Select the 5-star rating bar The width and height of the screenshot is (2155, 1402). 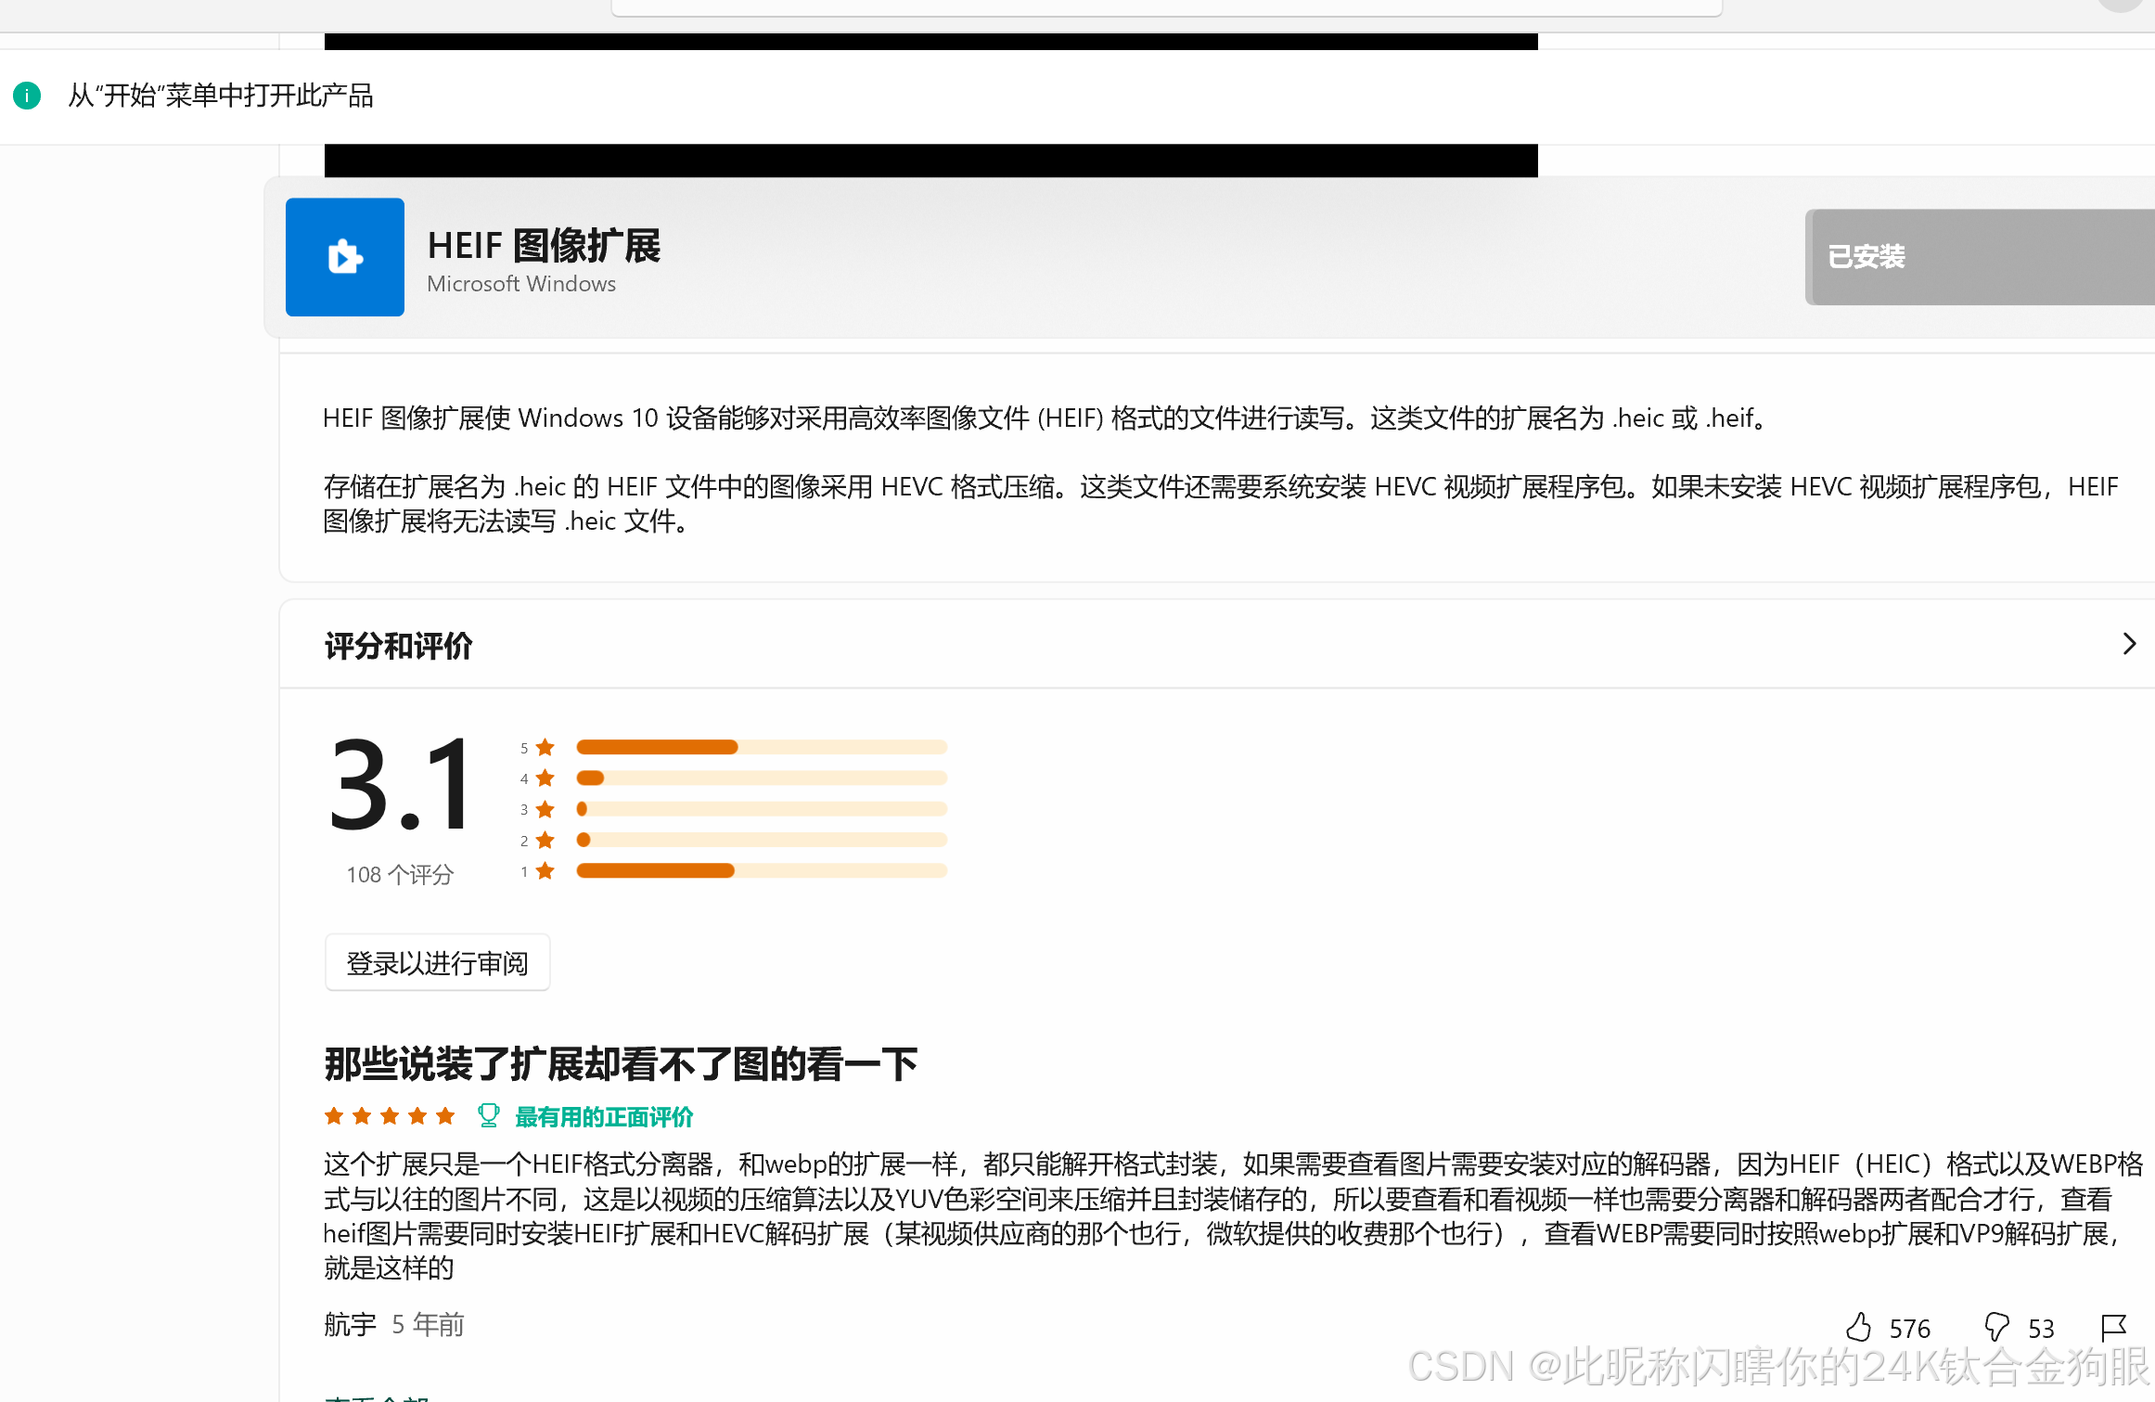click(761, 747)
